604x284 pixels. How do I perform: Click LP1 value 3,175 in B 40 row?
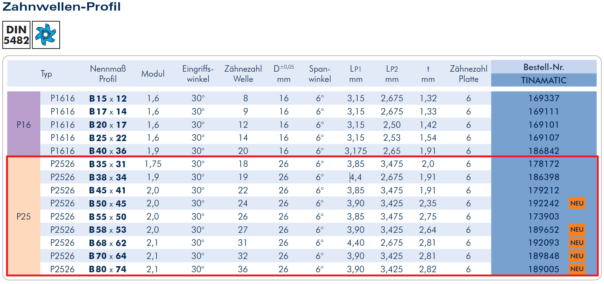[356, 151]
